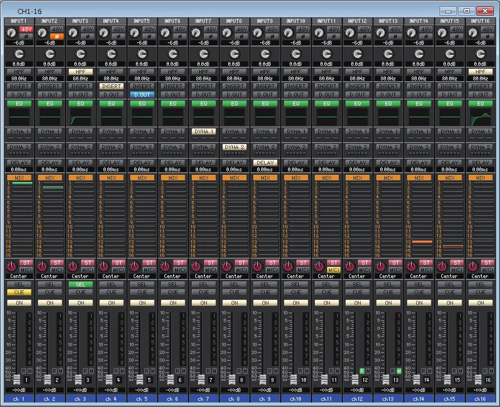Disable 48V phantom power on INPUT1
This screenshot has width=500, height=407.
pyautogui.click(x=26, y=29)
